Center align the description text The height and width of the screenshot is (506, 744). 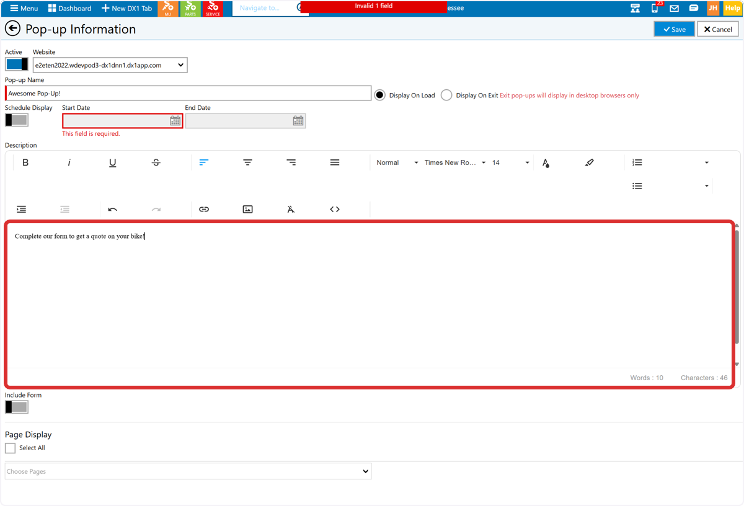247,162
